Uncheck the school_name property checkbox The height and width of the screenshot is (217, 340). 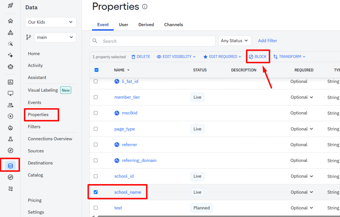click(96, 192)
